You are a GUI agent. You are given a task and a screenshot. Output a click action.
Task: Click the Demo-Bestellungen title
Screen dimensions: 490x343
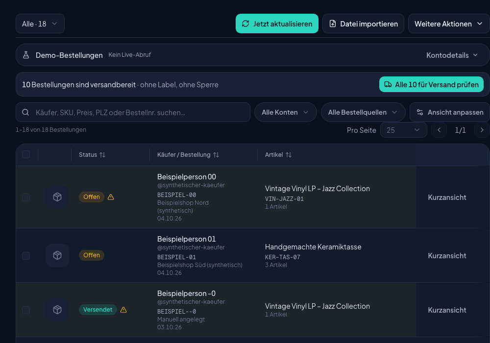point(69,55)
